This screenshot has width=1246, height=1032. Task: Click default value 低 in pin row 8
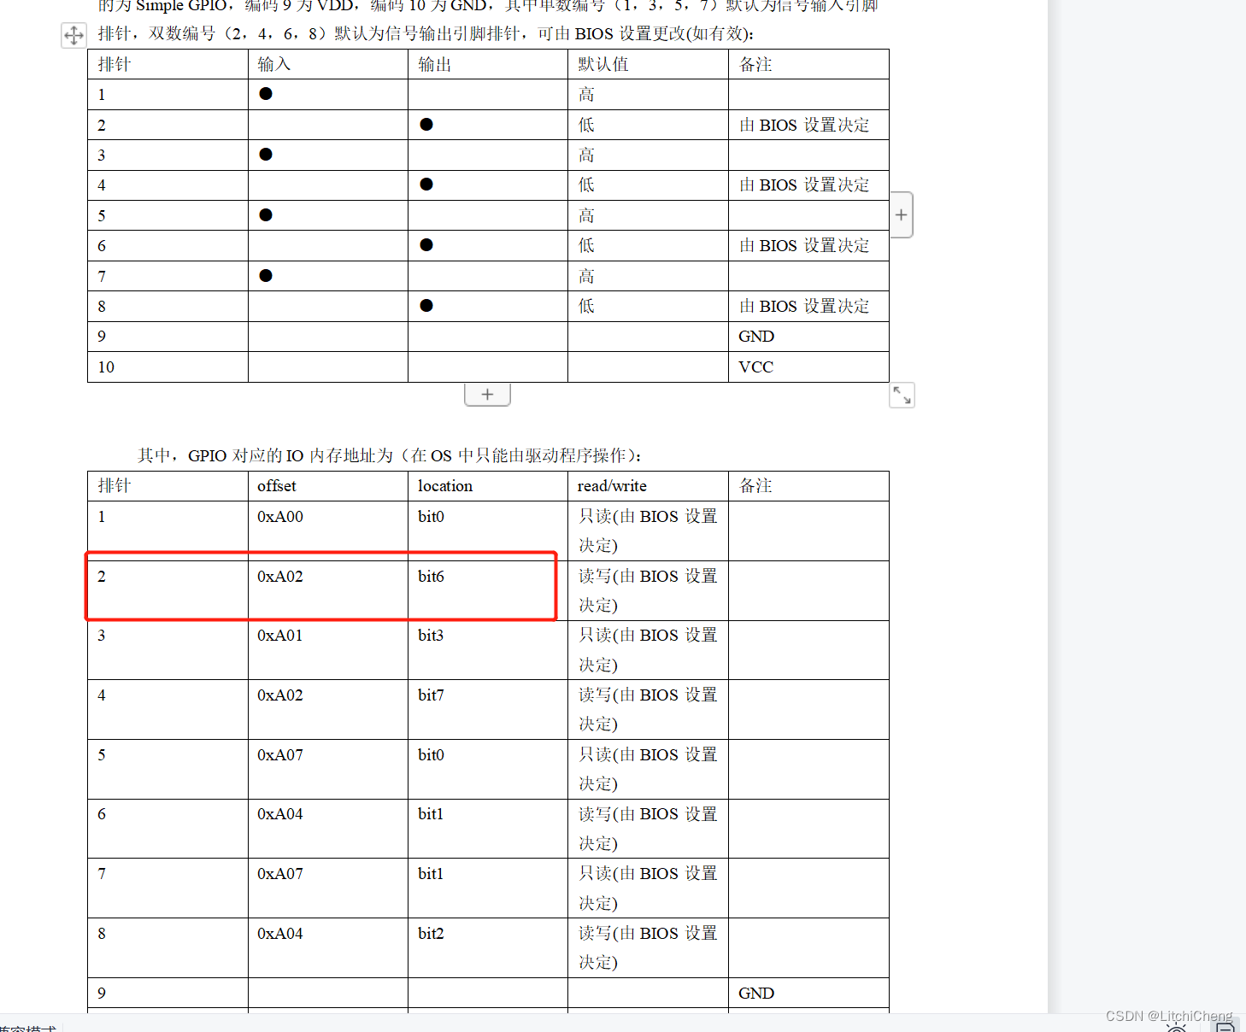click(586, 306)
